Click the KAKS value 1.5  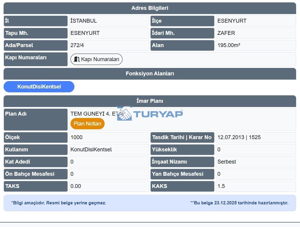point(221,186)
